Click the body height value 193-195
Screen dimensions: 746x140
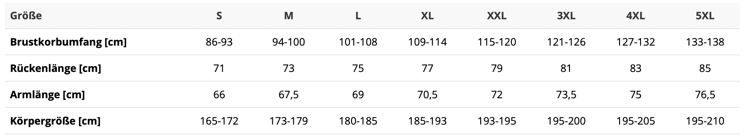pos(497,121)
